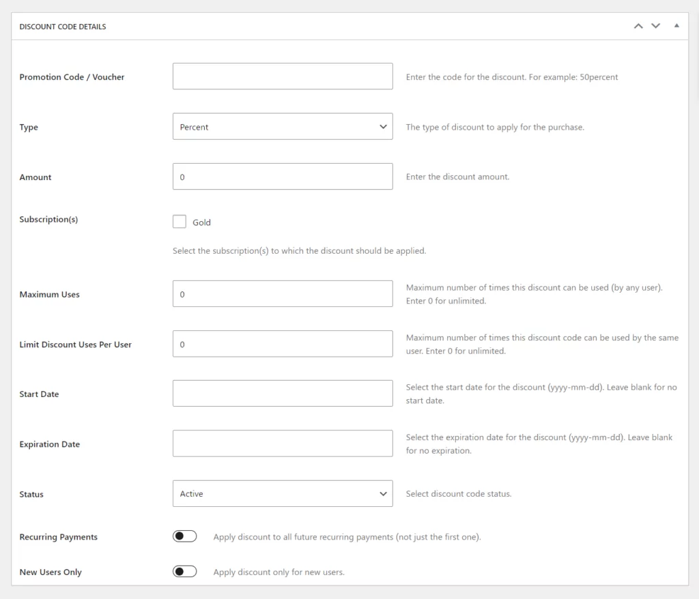Move Discount Code Details panel down
The width and height of the screenshot is (699, 599).
656,27
